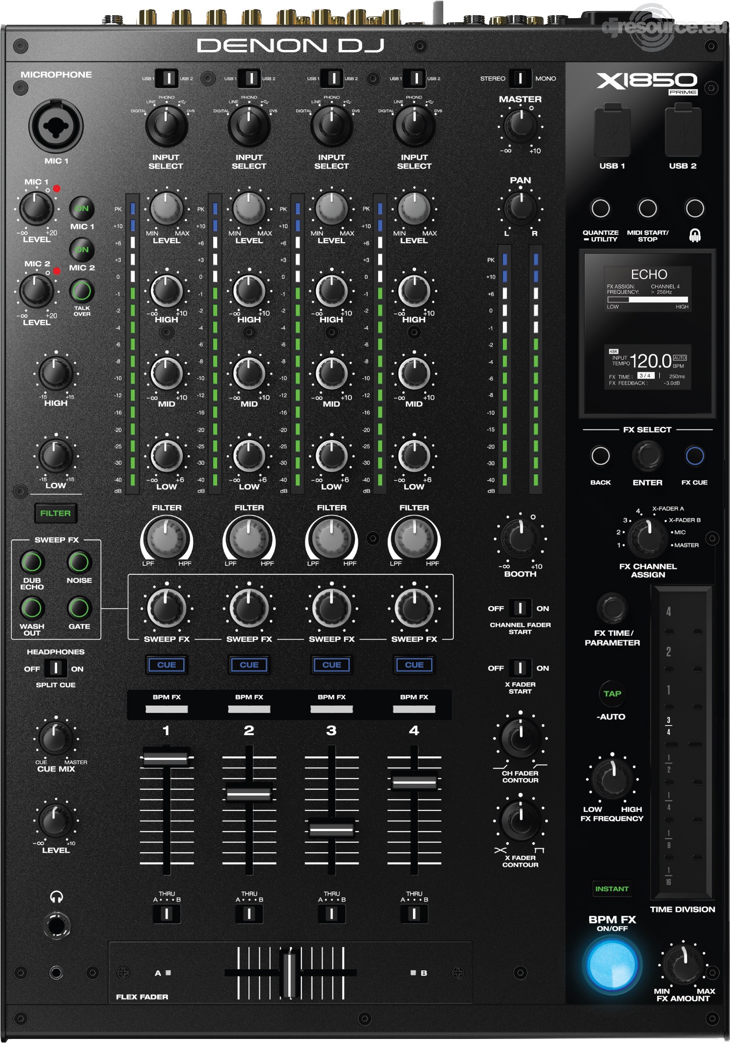Click the FX TIME/PARAMETER knob

612,608
